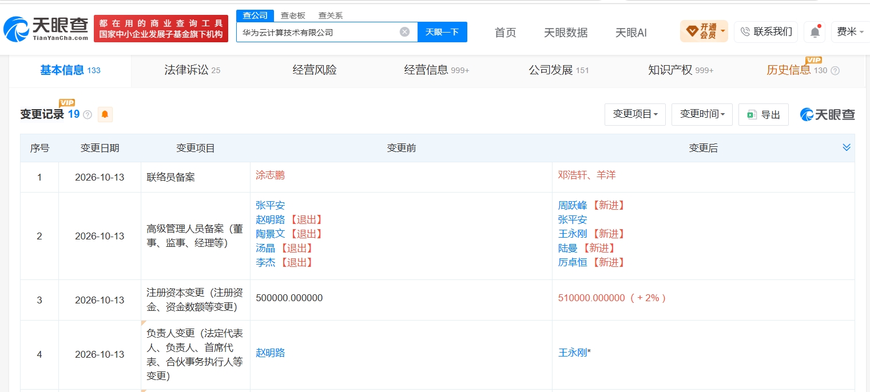Click the 变更前 column header
This screenshot has height=392, width=870.
click(401, 148)
